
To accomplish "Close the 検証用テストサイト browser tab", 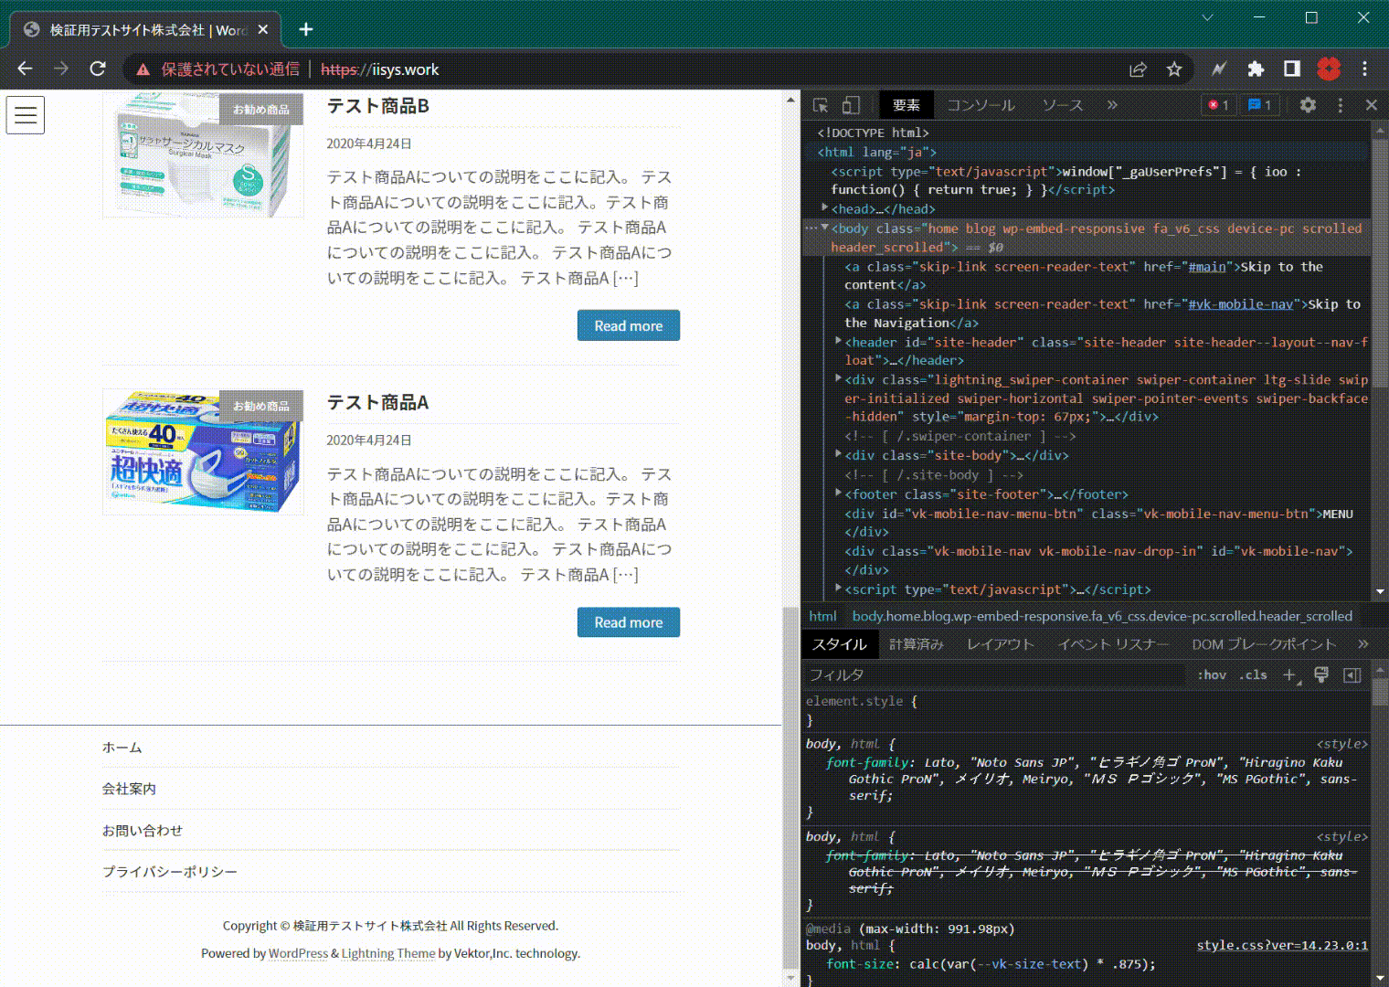I will point(263,30).
